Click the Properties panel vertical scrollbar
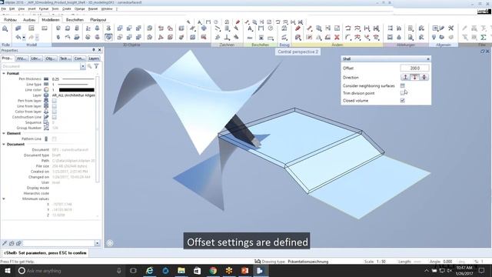Image resolution: width=492 pixels, height=277 pixels. click(98, 129)
